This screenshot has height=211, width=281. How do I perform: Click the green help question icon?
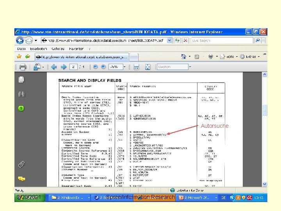point(21,108)
